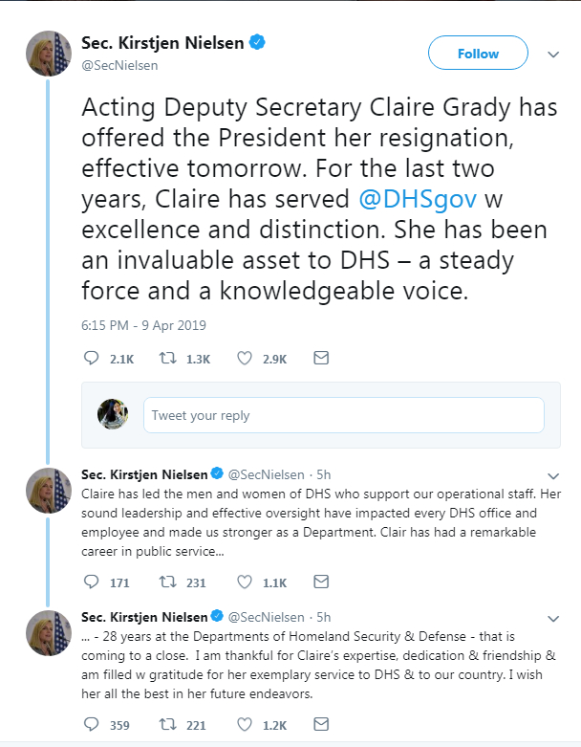The height and width of the screenshot is (747, 581).
Task: Click envelope icon on the last tweet
Action: [x=321, y=725]
